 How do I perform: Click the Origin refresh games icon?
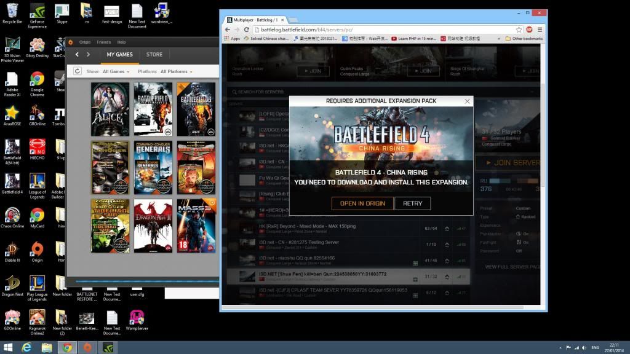click(77, 71)
